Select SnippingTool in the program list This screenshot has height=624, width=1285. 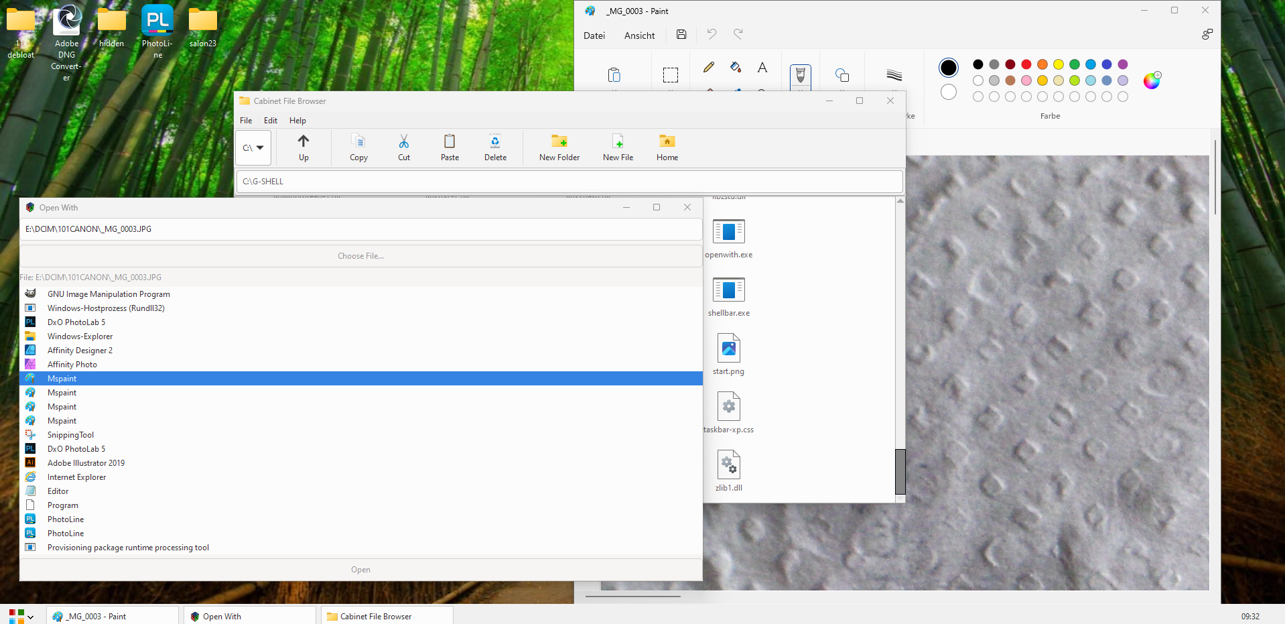point(361,435)
